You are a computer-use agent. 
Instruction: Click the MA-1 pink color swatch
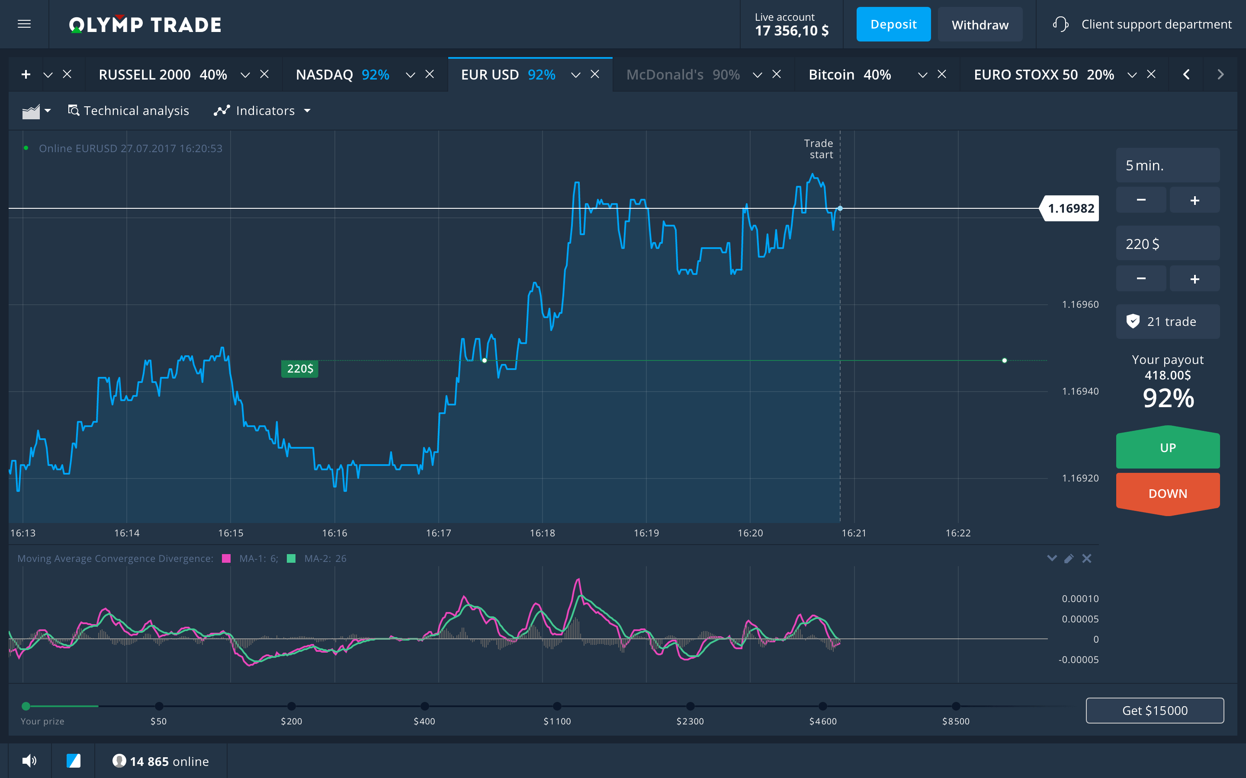[x=226, y=558]
